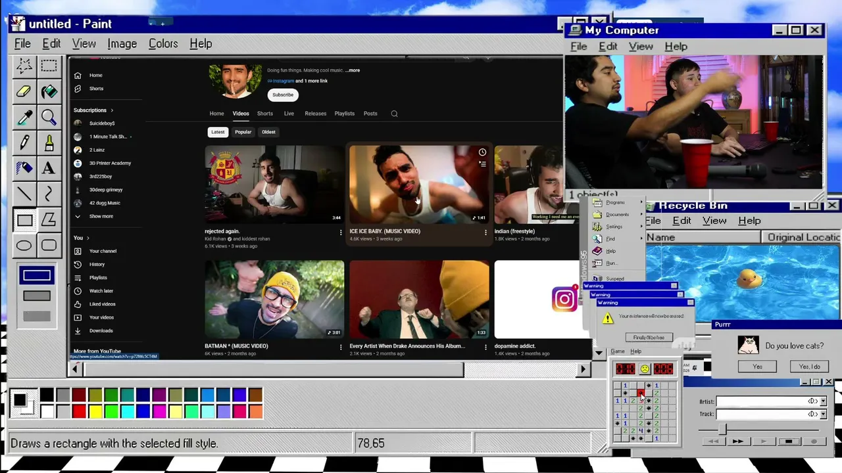This screenshot has height=473, width=842.
Task: Open the View menu in My Computer
Action: click(x=641, y=47)
